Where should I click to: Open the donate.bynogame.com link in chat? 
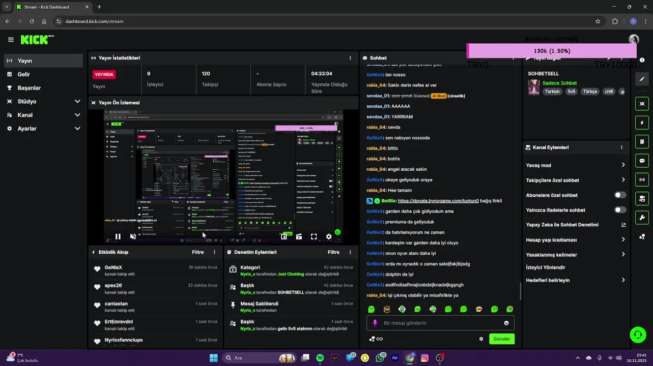pos(438,201)
